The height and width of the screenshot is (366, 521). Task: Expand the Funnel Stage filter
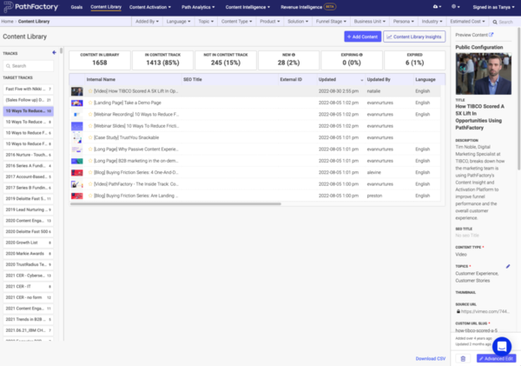coord(331,21)
